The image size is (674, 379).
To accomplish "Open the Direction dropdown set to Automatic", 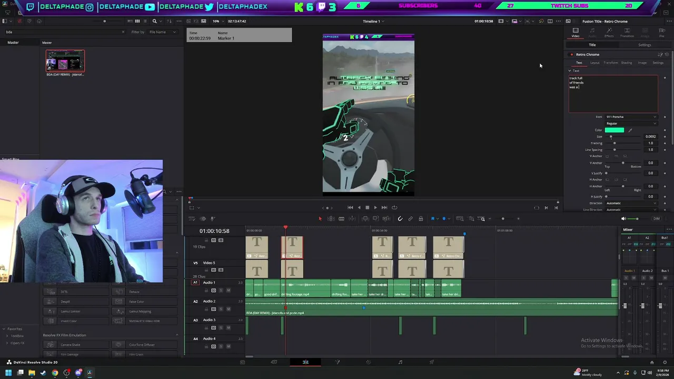I will [x=631, y=203].
